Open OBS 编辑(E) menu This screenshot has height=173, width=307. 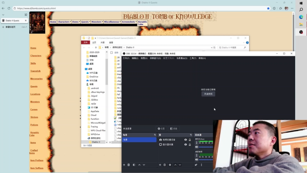point(135,58)
